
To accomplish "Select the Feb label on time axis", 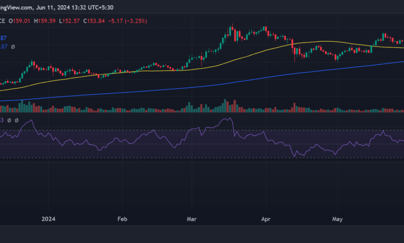I will 122,219.
